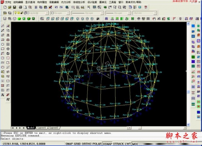This screenshot has width=202, height=146.
Task: Switch to the Layout1 tab
Action: tap(42, 128)
